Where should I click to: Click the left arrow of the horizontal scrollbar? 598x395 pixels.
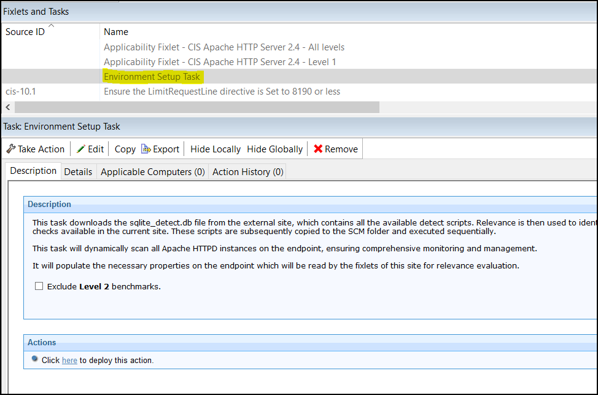7,107
